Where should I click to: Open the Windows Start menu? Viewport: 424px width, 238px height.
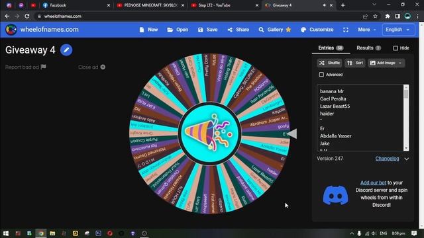[x=6, y=233]
